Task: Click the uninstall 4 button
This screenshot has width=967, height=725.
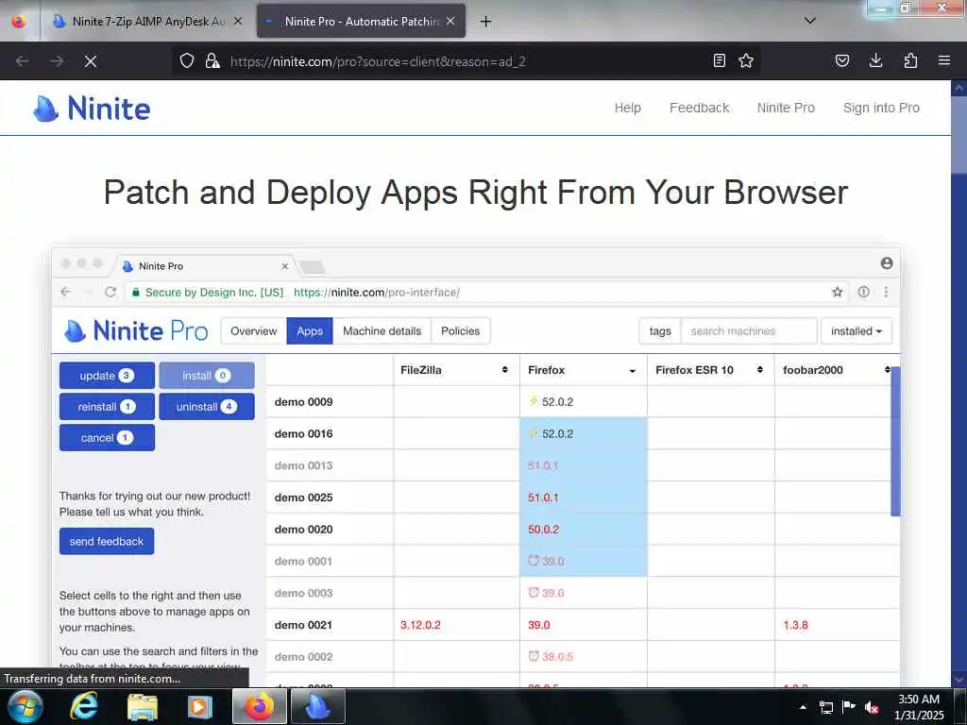Action: (207, 407)
